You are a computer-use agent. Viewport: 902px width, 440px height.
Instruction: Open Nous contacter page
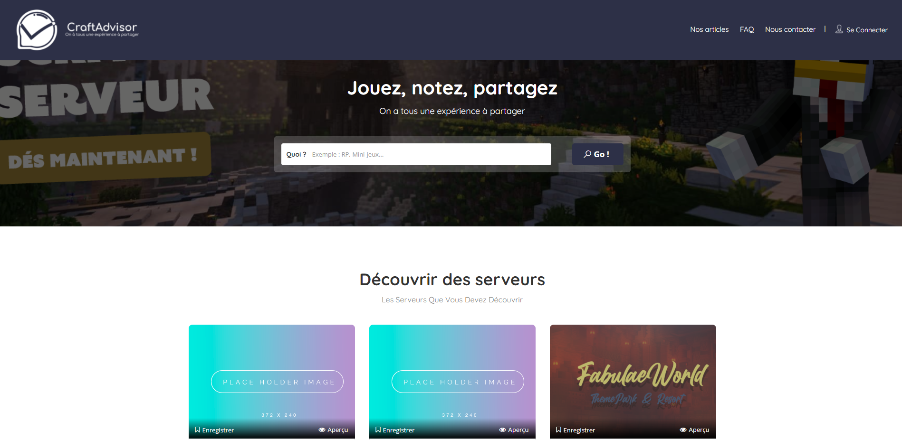(x=790, y=29)
